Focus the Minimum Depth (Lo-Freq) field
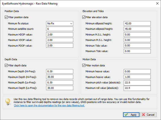 click(60, 83)
